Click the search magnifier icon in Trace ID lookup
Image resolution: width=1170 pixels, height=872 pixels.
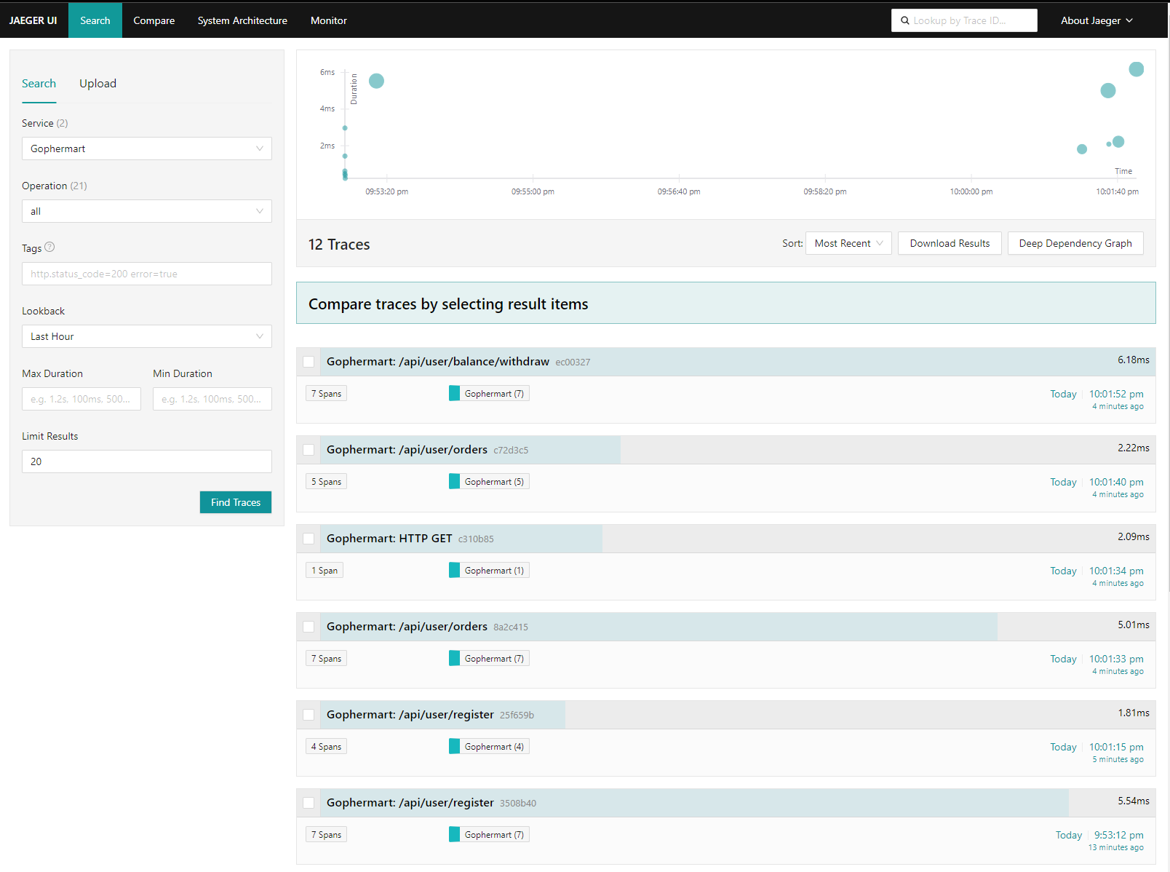(905, 20)
